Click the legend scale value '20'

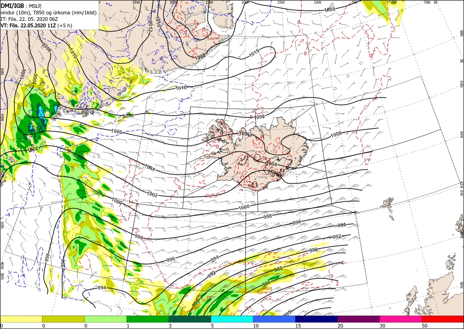point(340,326)
